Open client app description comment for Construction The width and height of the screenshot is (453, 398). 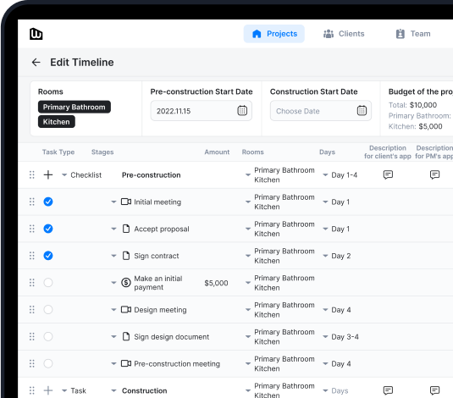coord(388,390)
